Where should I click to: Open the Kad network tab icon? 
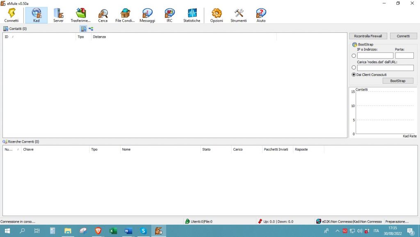tap(36, 13)
